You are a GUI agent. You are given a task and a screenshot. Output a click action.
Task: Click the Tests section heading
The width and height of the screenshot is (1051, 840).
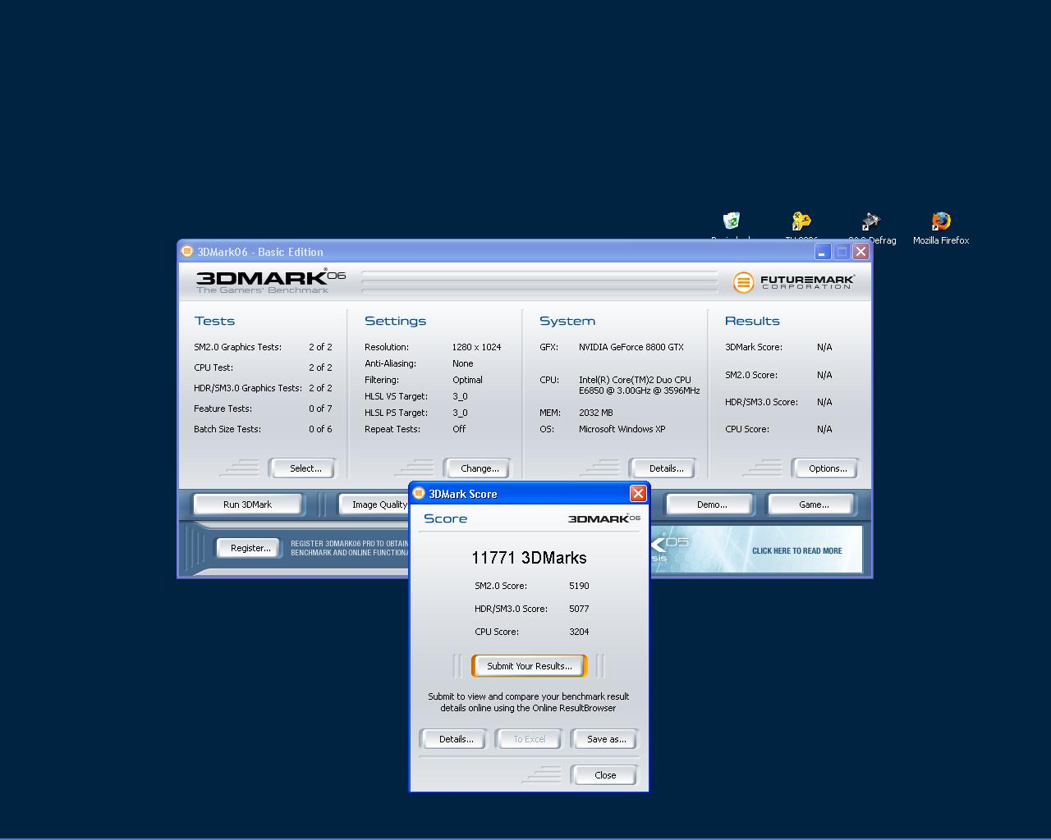(214, 321)
